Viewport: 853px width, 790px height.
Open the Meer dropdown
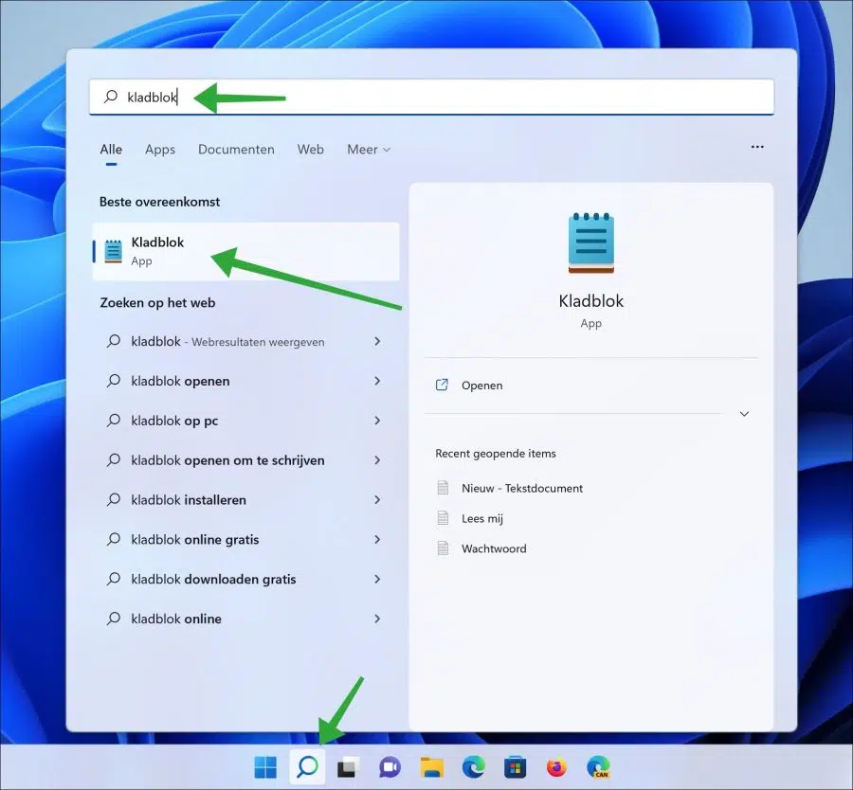tap(369, 150)
